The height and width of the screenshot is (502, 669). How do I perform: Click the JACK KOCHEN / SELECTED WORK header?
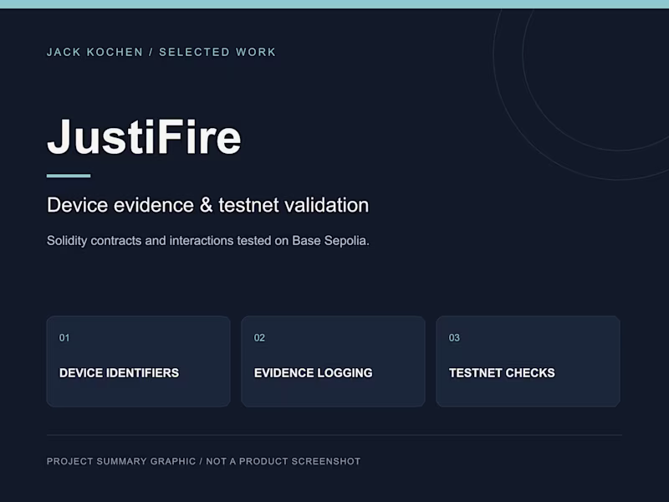[161, 52]
